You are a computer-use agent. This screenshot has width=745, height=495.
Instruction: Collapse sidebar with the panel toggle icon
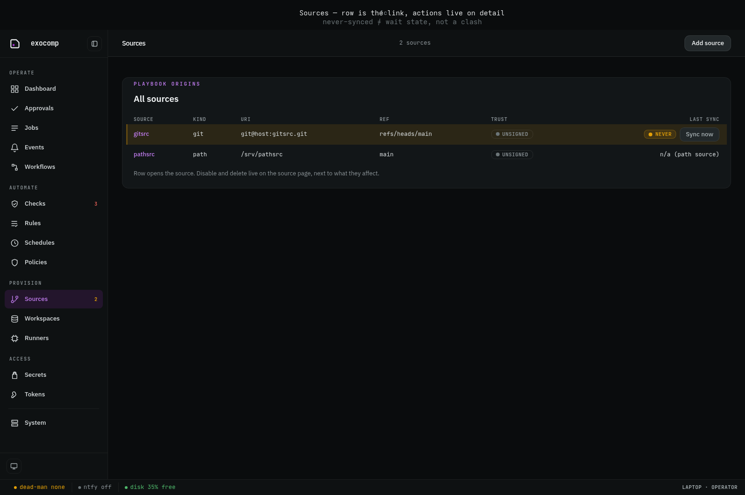(95, 44)
